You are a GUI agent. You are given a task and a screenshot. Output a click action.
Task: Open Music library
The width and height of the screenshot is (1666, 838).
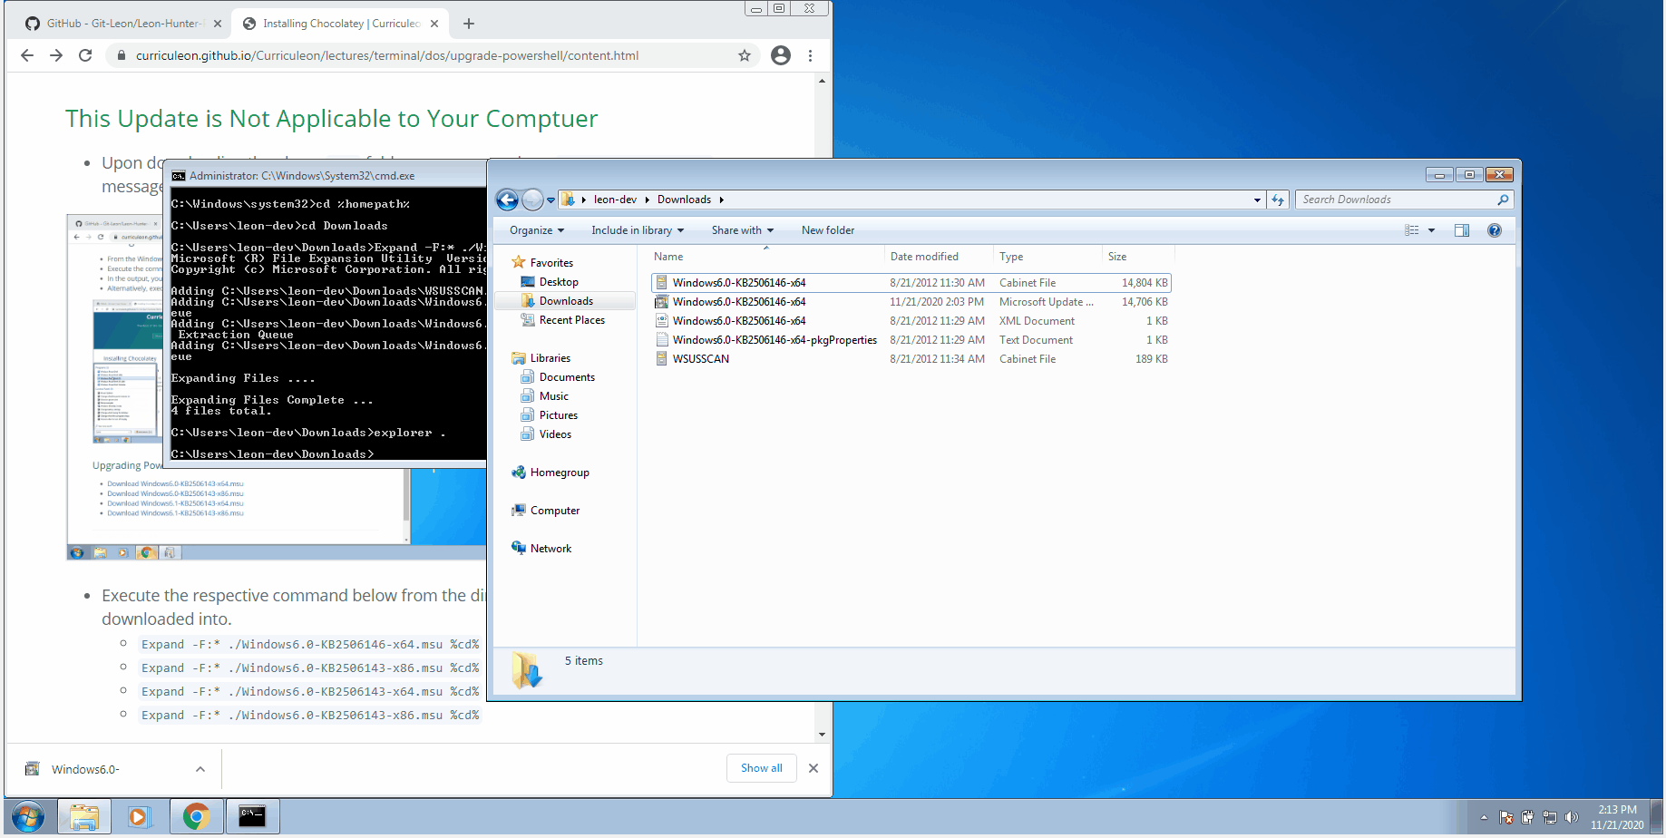(553, 396)
